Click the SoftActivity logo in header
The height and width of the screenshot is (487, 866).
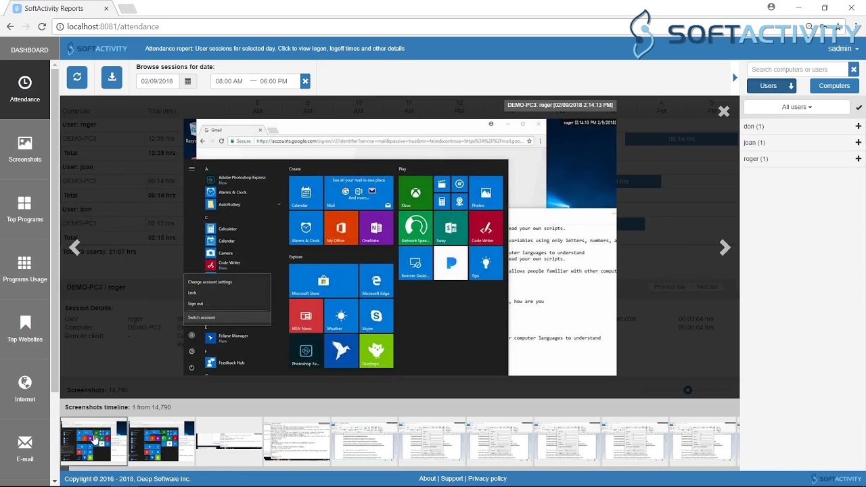click(97, 49)
